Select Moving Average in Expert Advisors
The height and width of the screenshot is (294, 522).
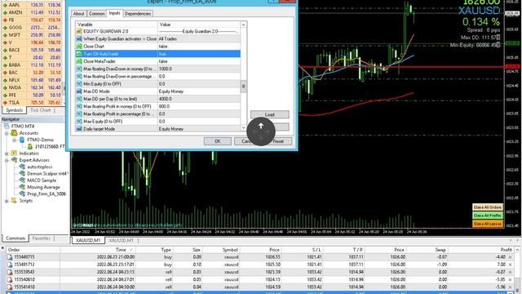pos(43,187)
